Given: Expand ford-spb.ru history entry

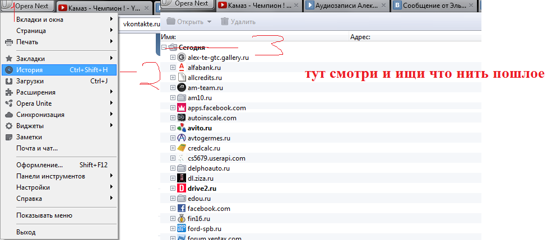Looking at the screenshot, I should (172, 229).
